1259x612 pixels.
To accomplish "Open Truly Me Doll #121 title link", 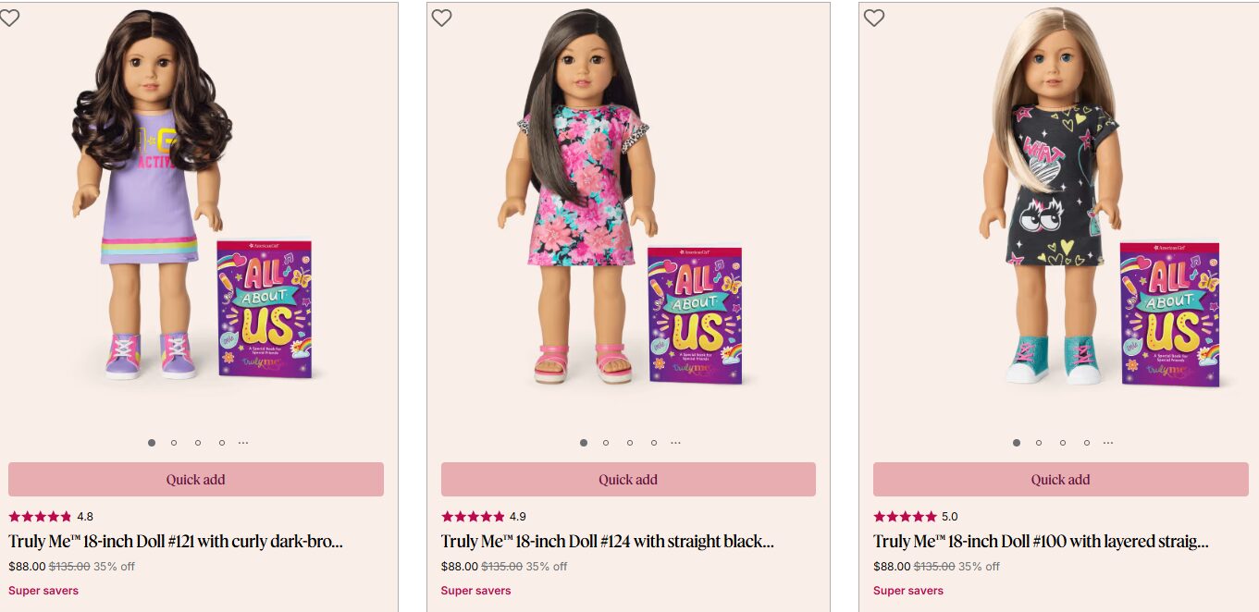I will [176, 542].
